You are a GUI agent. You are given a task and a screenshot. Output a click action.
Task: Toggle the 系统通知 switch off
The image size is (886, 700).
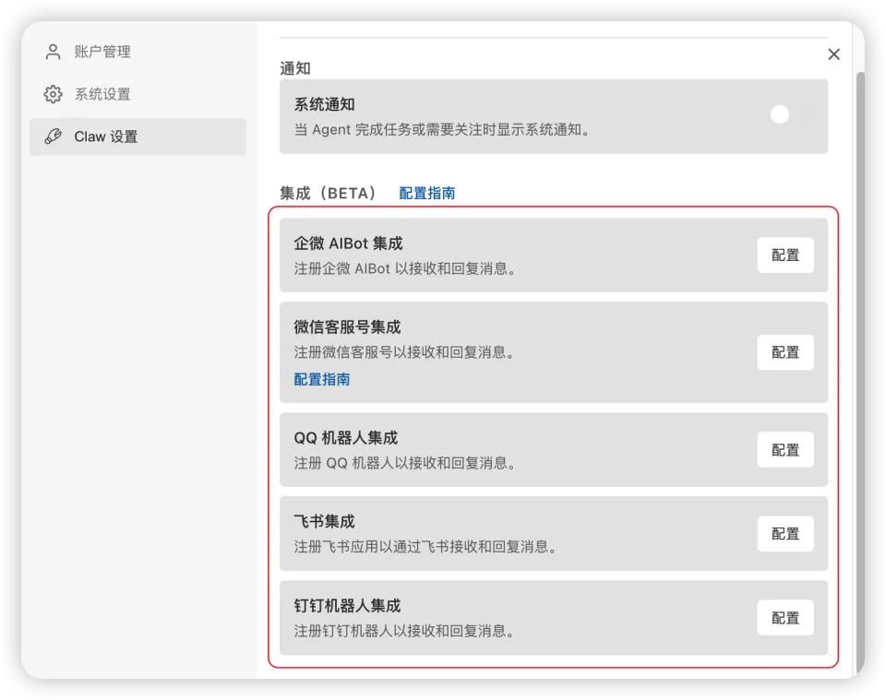tap(780, 114)
